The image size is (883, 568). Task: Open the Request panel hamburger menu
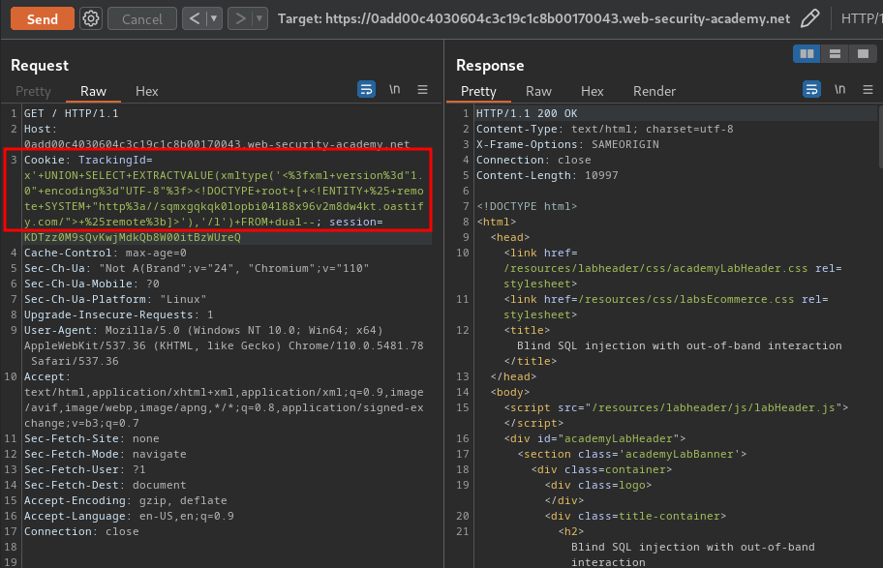(x=422, y=90)
